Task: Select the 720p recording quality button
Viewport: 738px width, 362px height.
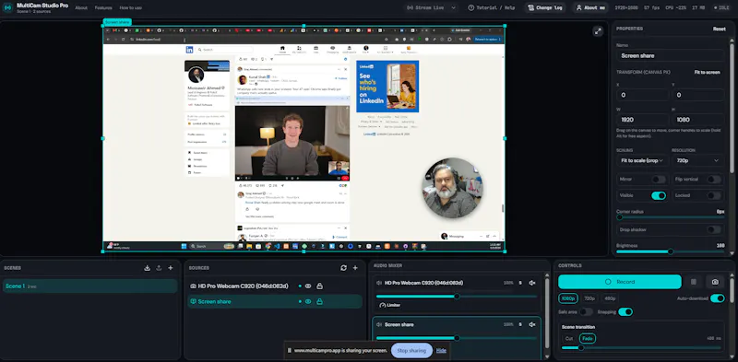Action: click(x=589, y=298)
